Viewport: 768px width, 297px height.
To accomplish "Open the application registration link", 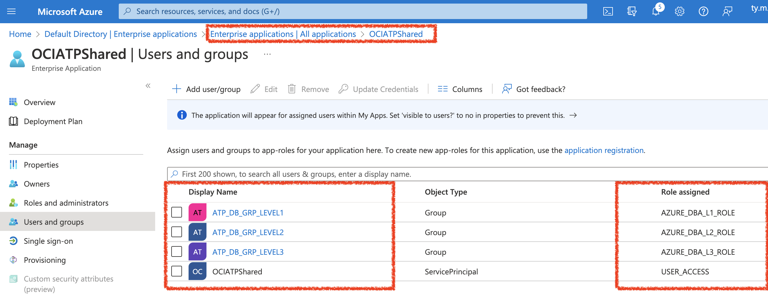I will pos(604,151).
